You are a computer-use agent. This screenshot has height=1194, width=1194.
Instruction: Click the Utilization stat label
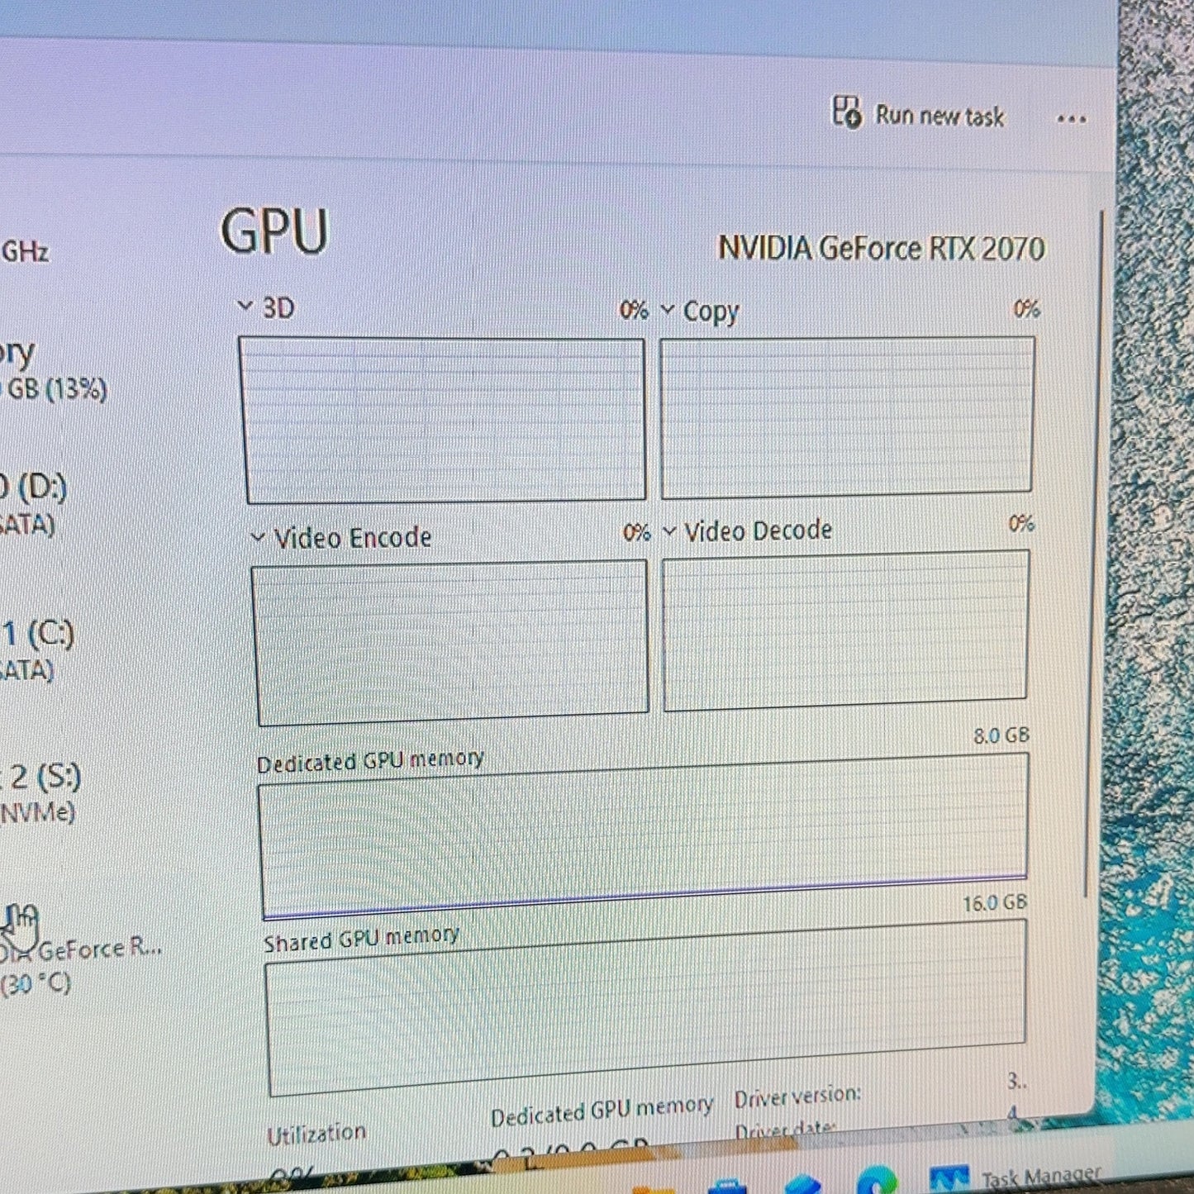tap(316, 1134)
